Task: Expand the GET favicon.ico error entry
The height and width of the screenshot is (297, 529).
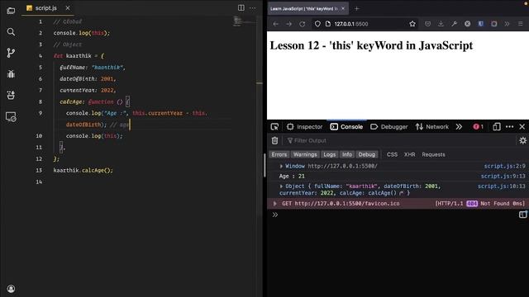Action: (x=275, y=204)
